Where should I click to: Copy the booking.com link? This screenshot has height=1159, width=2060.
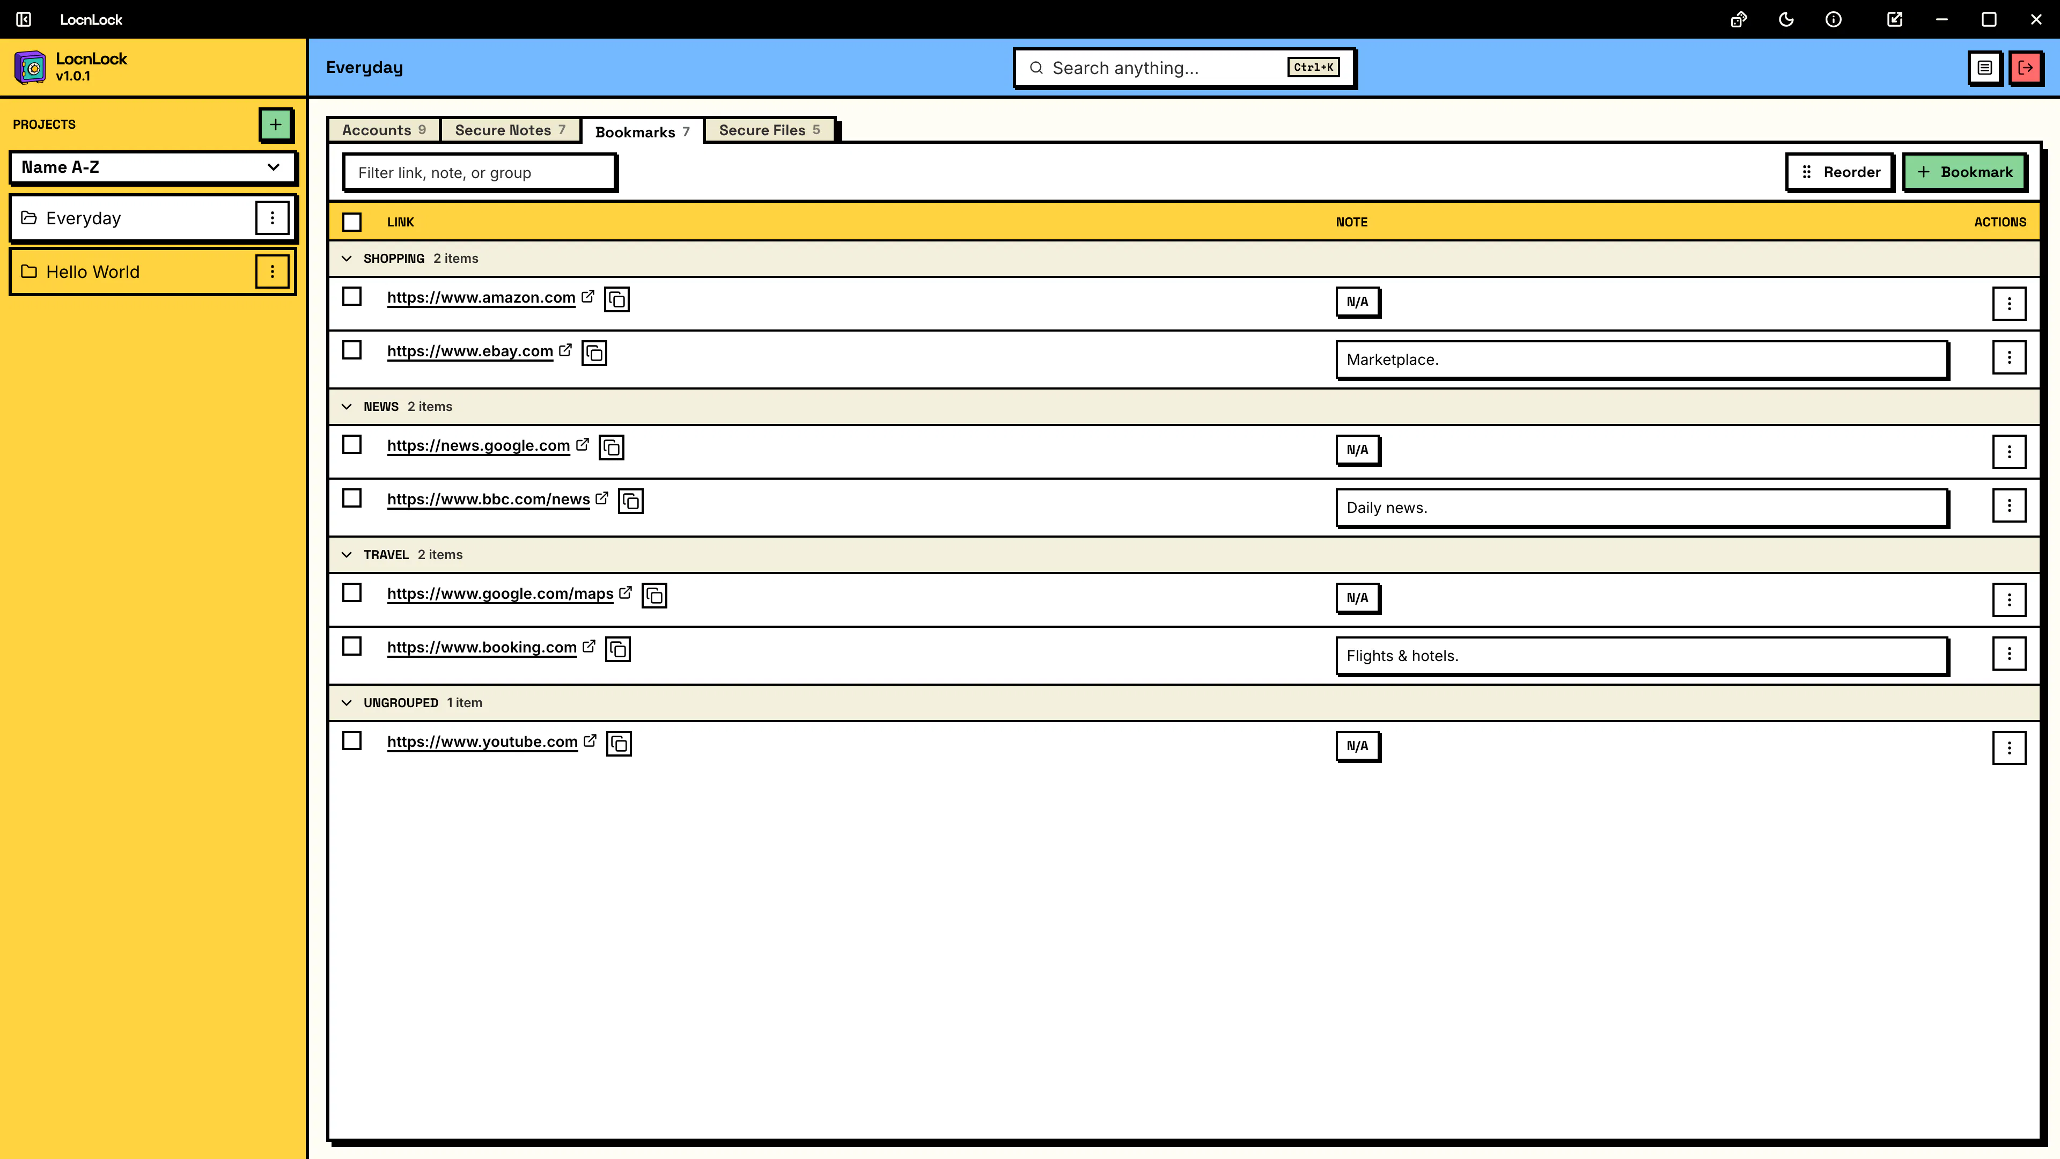(x=618, y=649)
